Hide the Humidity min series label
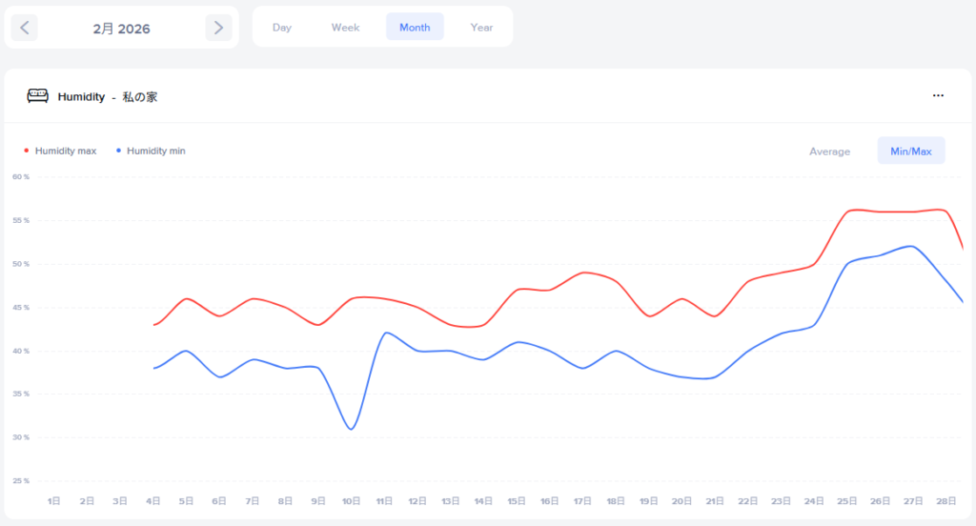The width and height of the screenshot is (976, 526). [156, 151]
